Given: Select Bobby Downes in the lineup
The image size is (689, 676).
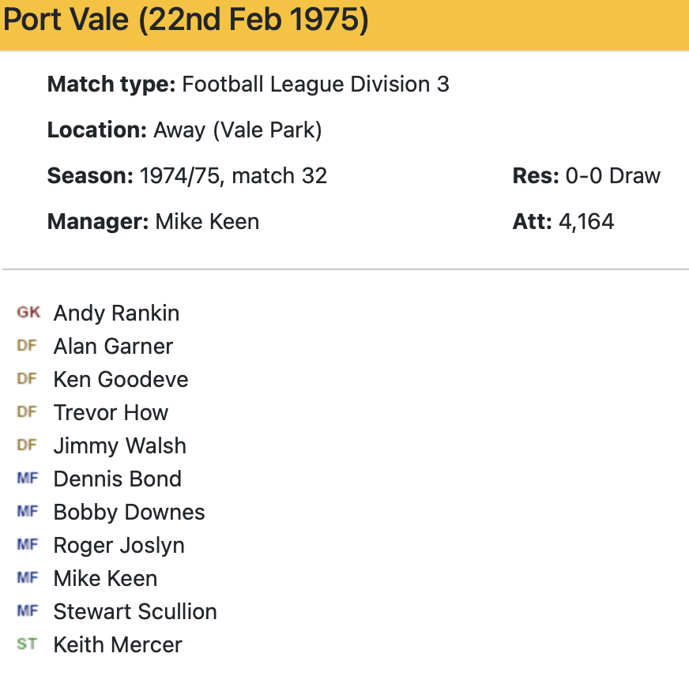Looking at the screenshot, I should 129,513.
